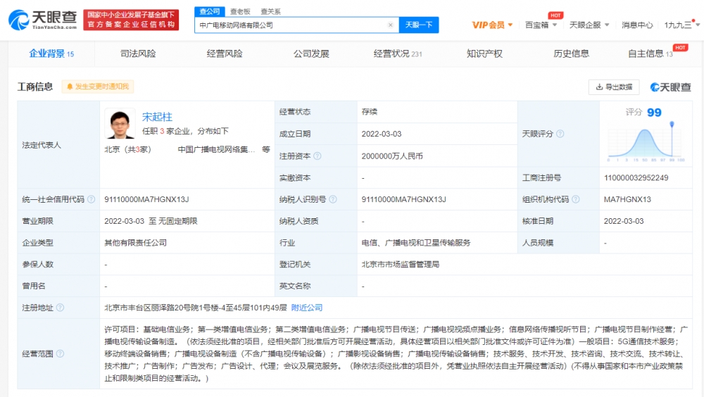Switch to 查老板 search tab

[x=240, y=12]
